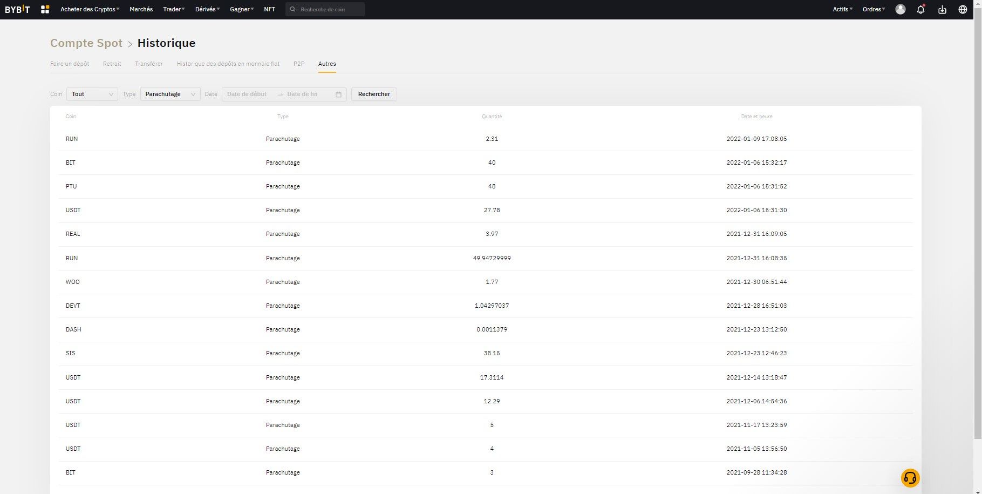982x494 pixels.
Task: Open the language globe icon
Action: pos(963,9)
